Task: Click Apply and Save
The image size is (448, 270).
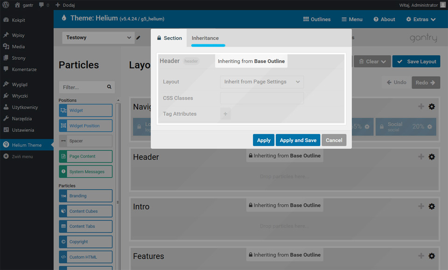Action: pos(298,140)
